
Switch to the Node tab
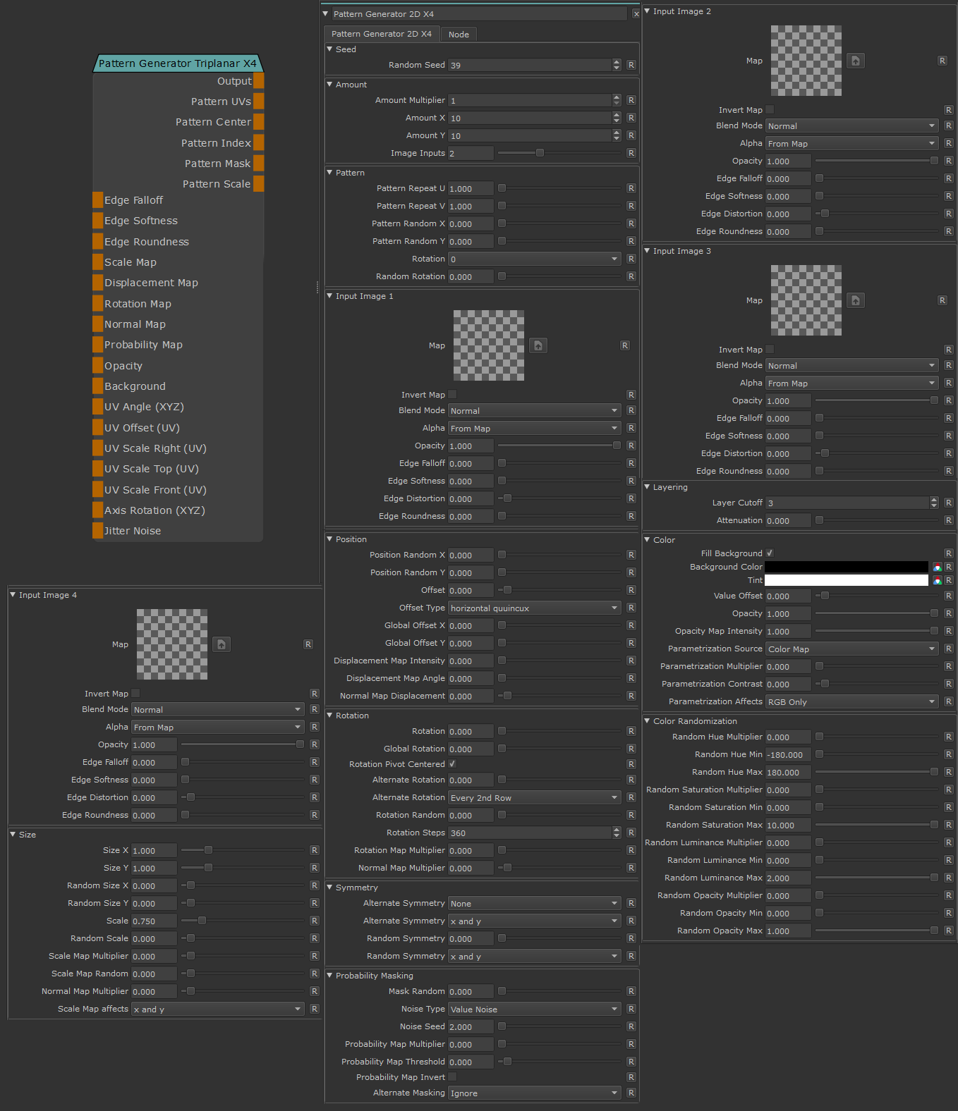pyautogui.click(x=459, y=34)
